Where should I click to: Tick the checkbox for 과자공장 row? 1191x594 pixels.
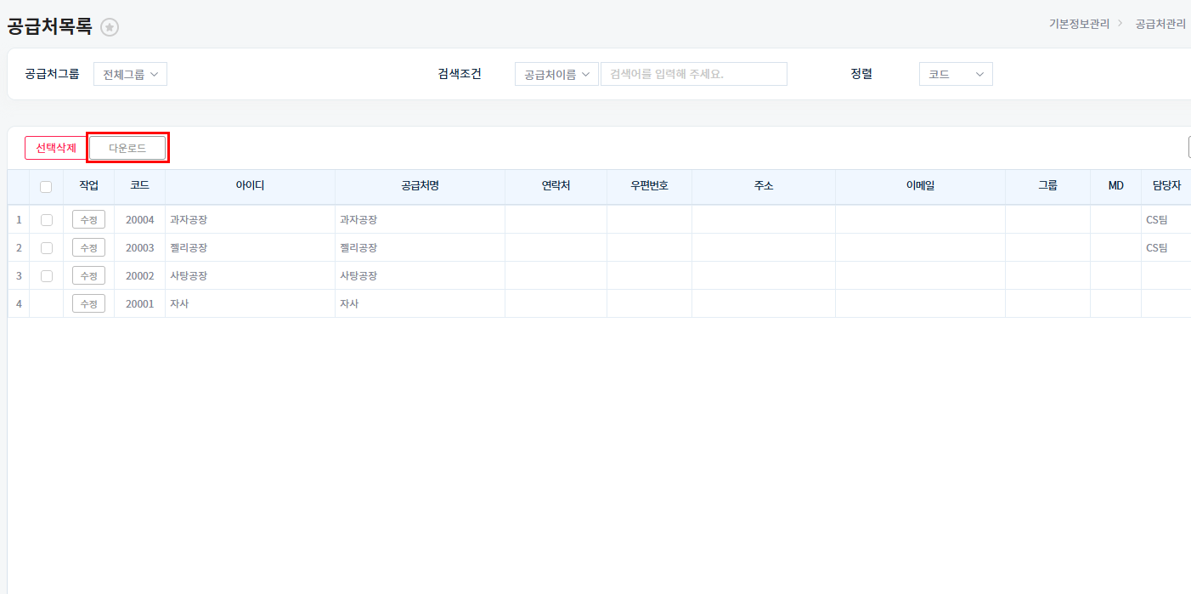(x=47, y=220)
